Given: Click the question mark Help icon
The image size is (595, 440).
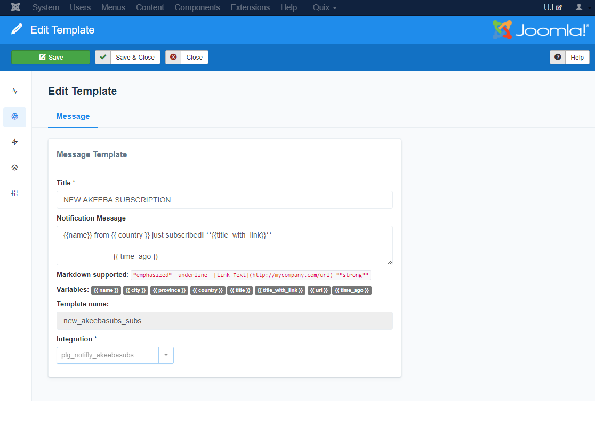Looking at the screenshot, I should [x=558, y=57].
